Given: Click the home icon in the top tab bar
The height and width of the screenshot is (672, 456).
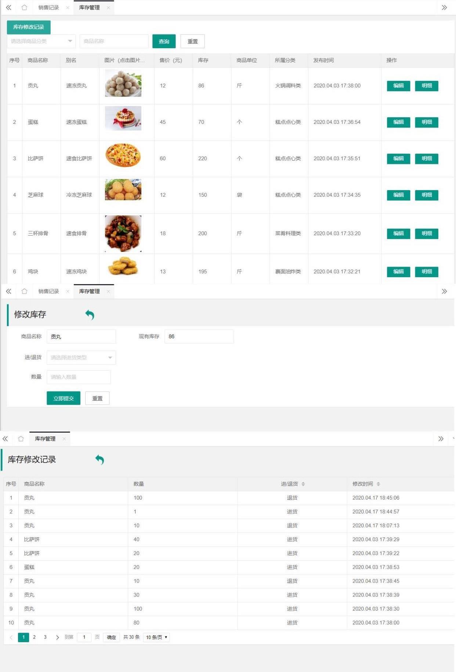Looking at the screenshot, I should pos(24,7).
